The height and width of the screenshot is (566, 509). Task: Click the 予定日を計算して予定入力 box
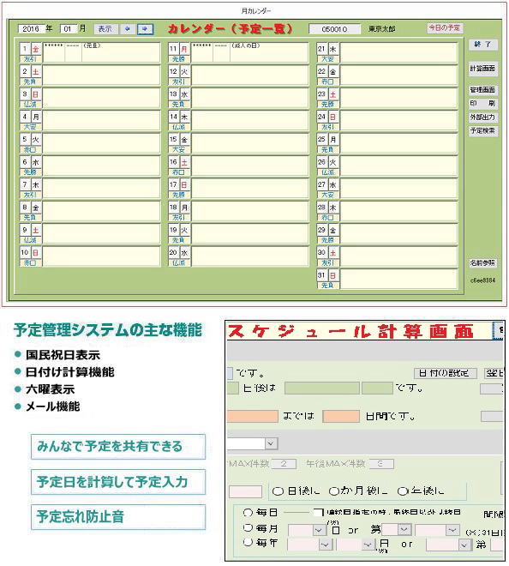tap(118, 482)
